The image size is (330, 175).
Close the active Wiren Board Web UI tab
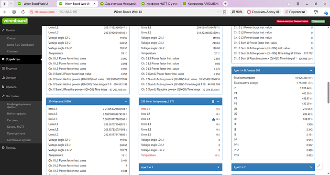click(95, 4)
